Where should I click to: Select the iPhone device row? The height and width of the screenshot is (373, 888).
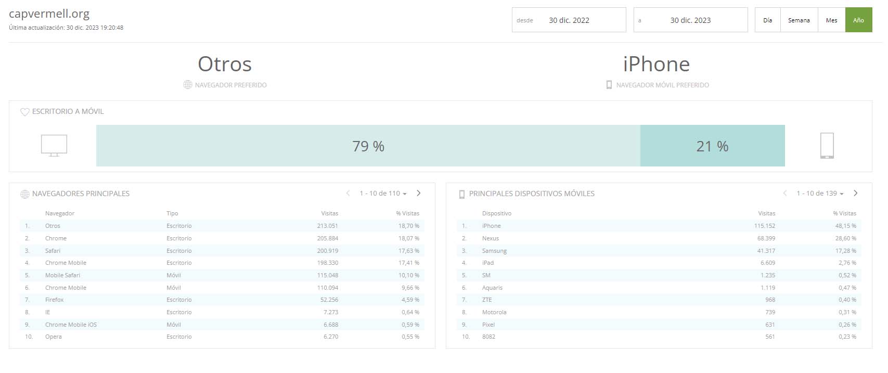659,226
